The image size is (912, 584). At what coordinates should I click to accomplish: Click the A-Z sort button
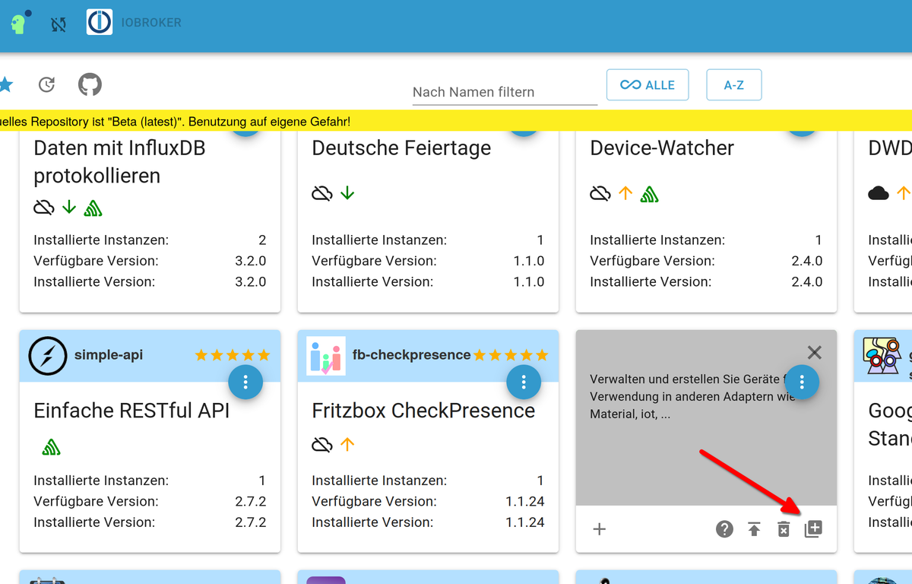[733, 85]
